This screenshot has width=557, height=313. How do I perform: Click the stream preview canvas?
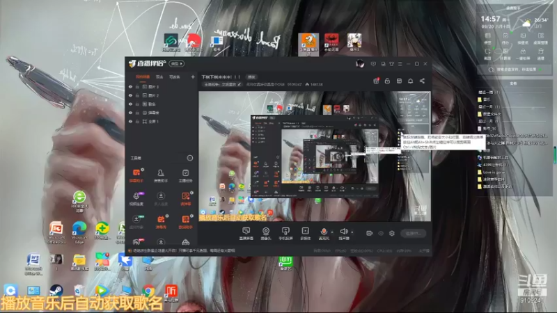[x=315, y=156]
